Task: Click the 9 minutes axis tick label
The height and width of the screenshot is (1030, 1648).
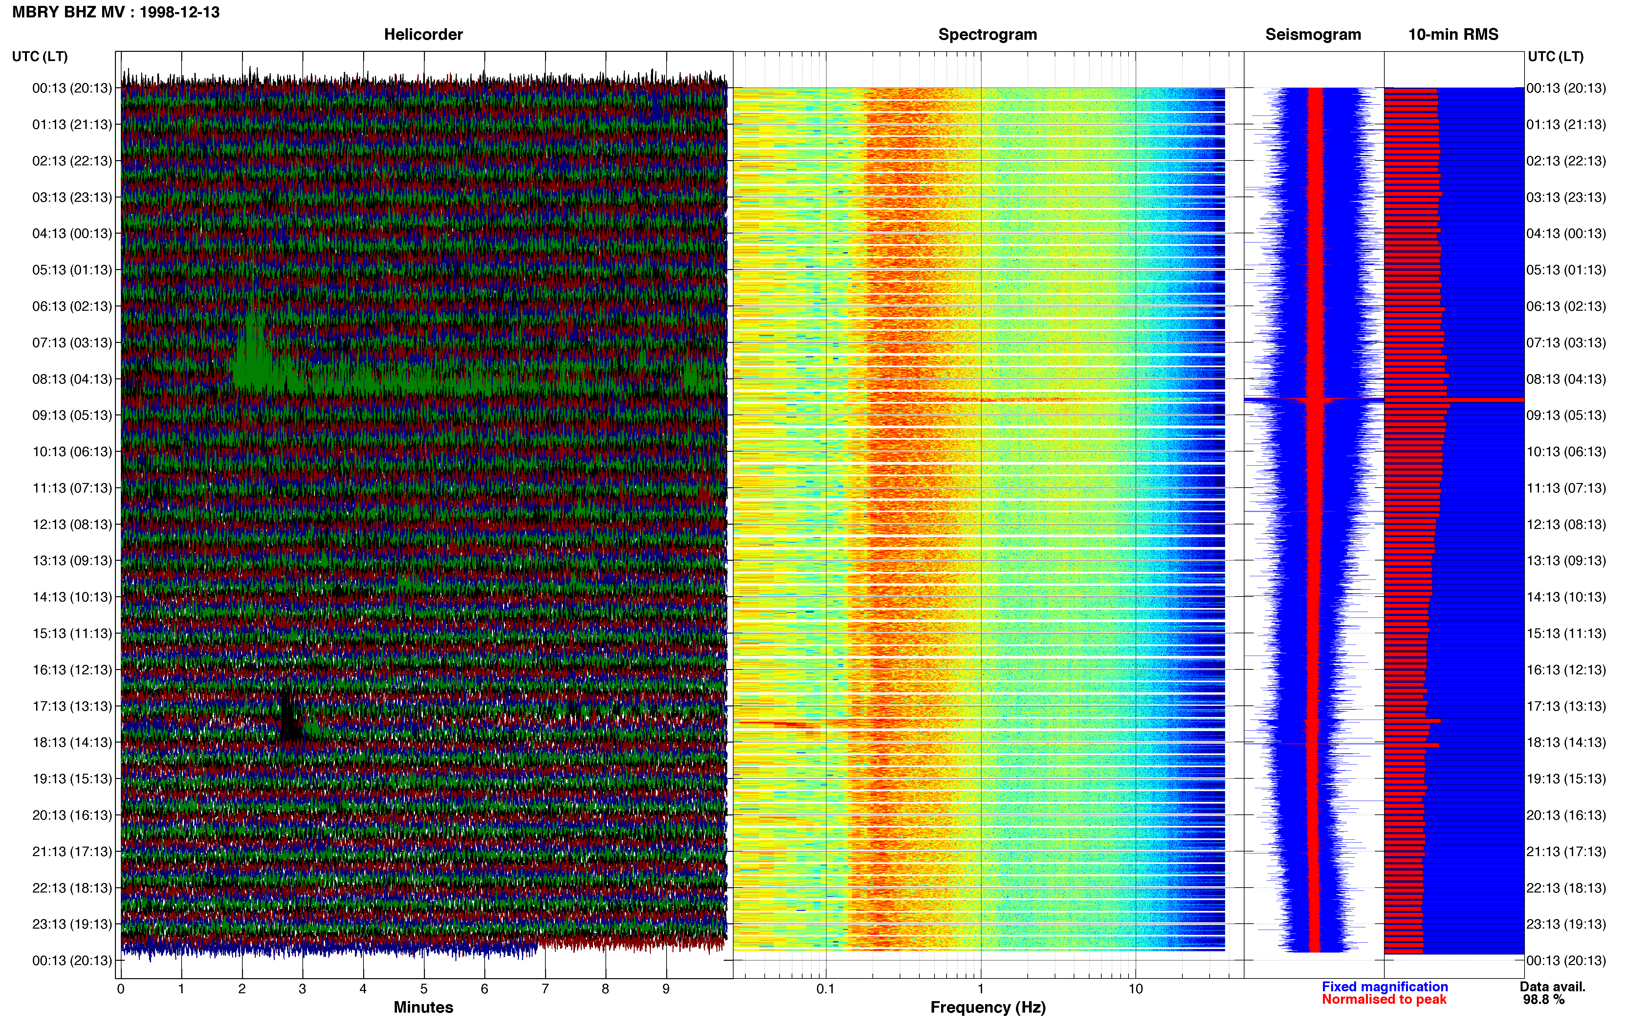Action: coord(666,988)
